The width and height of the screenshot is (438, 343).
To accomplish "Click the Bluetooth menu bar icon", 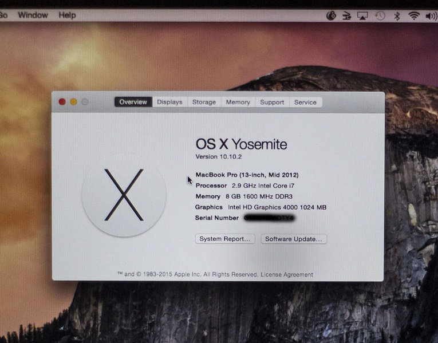I will (x=397, y=16).
